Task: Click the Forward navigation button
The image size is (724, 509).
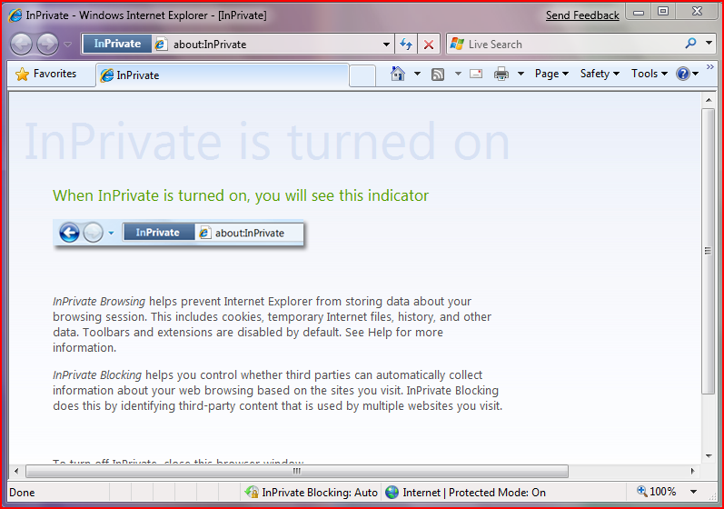Action: point(47,45)
